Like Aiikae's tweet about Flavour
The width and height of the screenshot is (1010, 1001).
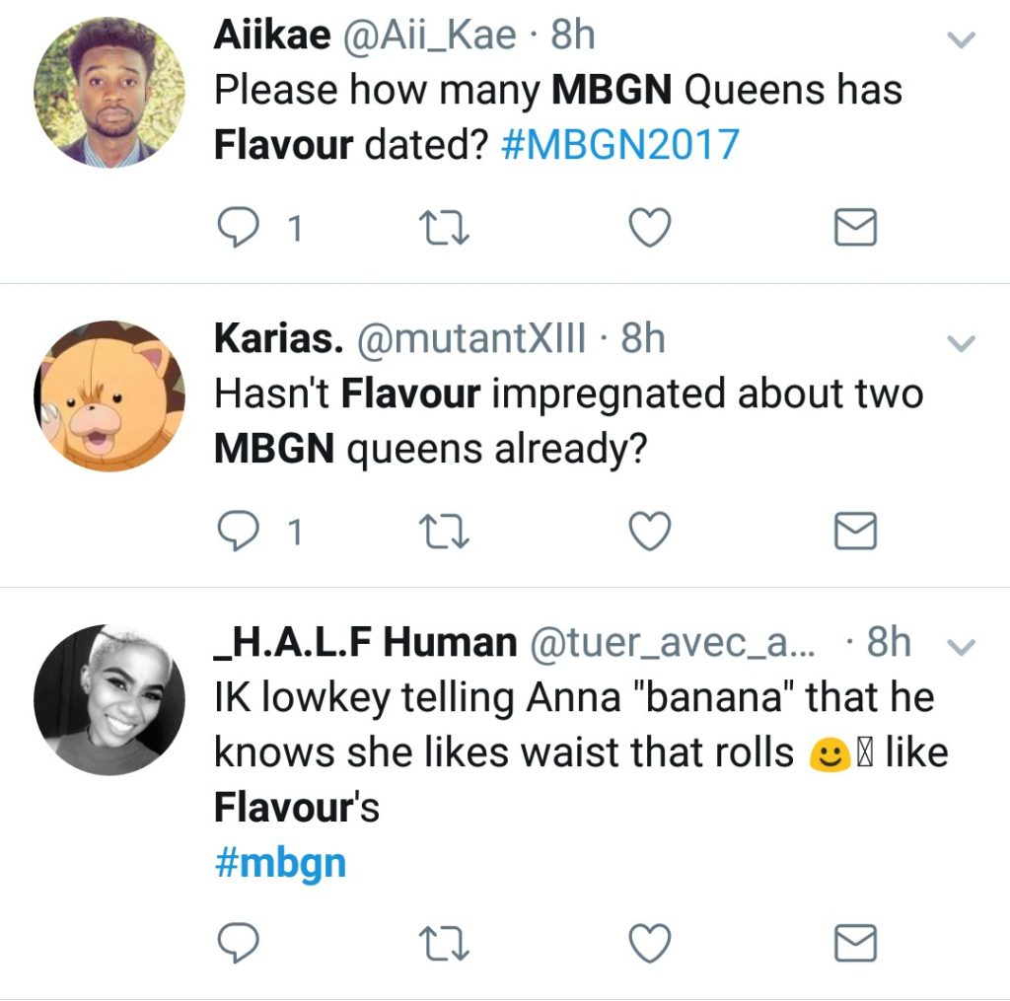click(x=650, y=229)
